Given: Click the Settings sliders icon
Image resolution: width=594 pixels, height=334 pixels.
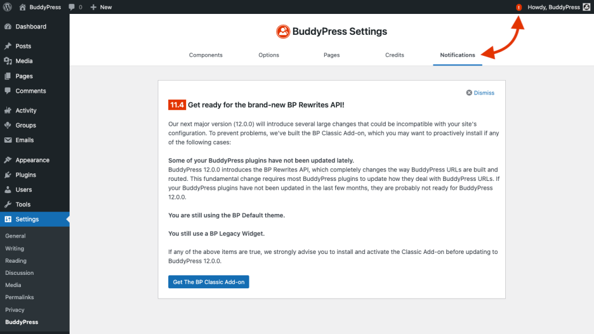Looking at the screenshot, I should (8, 219).
